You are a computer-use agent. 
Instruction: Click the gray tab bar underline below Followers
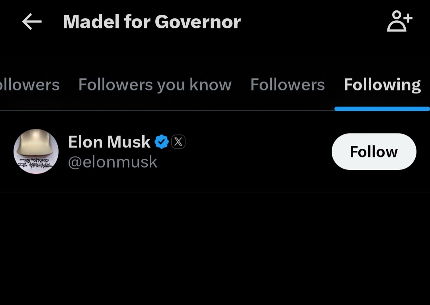[287, 110]
